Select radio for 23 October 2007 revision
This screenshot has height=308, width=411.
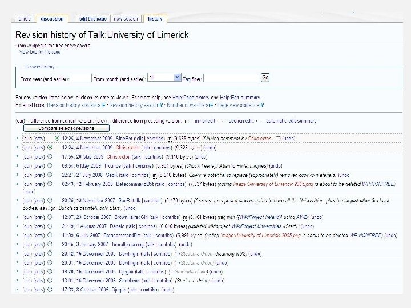point(50,217)
